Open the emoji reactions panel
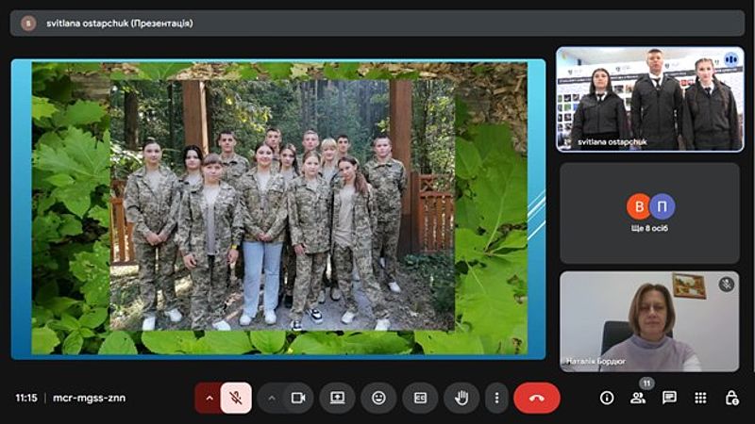 pyautogui.click(x=378, y=398)
